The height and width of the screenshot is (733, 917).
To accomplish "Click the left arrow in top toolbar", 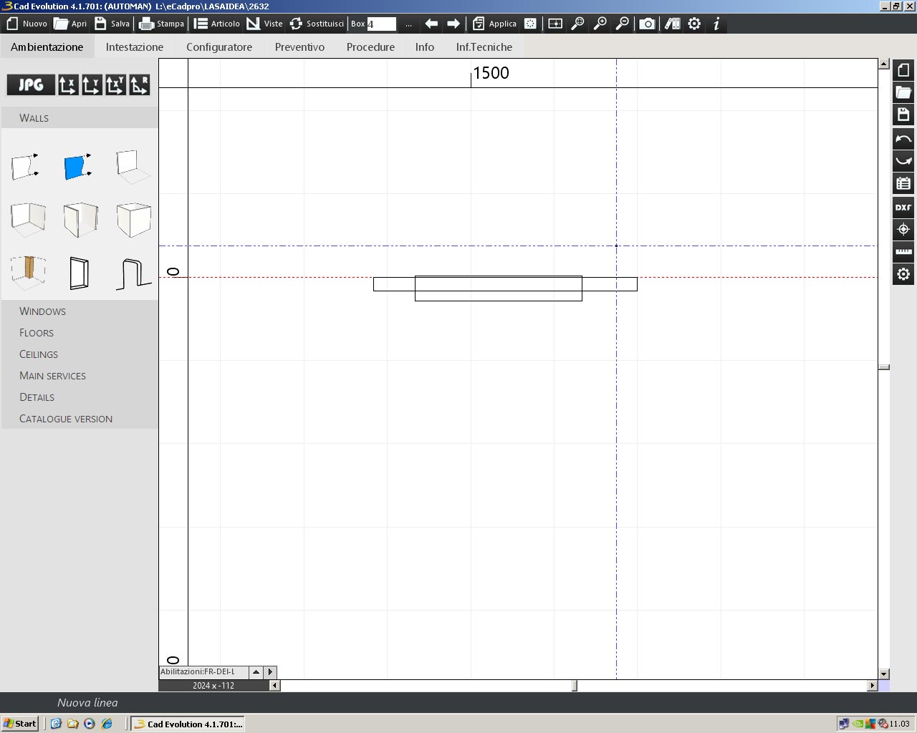I will click(431, 24).
